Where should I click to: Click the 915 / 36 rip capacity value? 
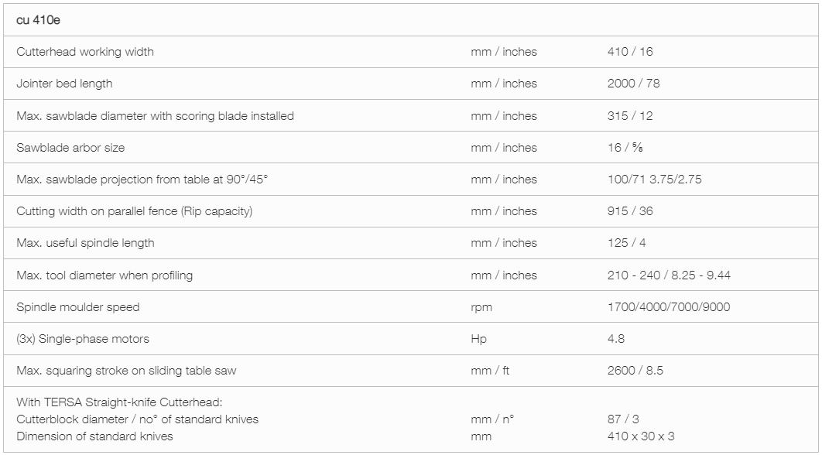(630, 211)
